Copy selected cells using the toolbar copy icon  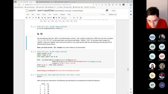pos(36,18)
